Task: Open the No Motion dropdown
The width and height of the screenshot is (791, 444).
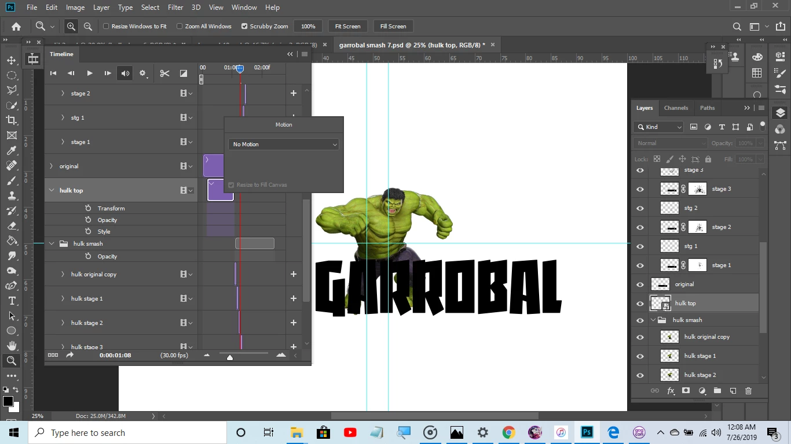Action: click(x=284, y=145)
